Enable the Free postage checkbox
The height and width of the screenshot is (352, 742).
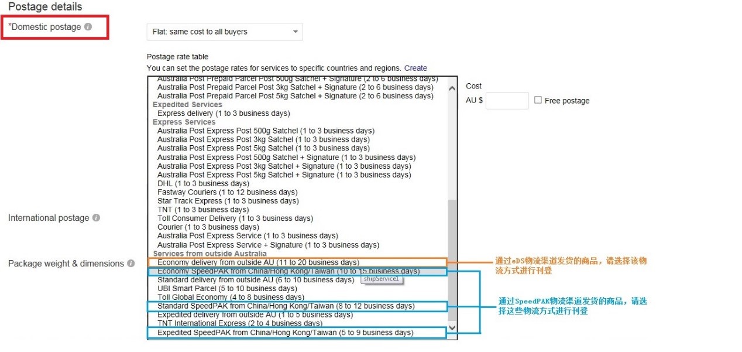(538, 100)
